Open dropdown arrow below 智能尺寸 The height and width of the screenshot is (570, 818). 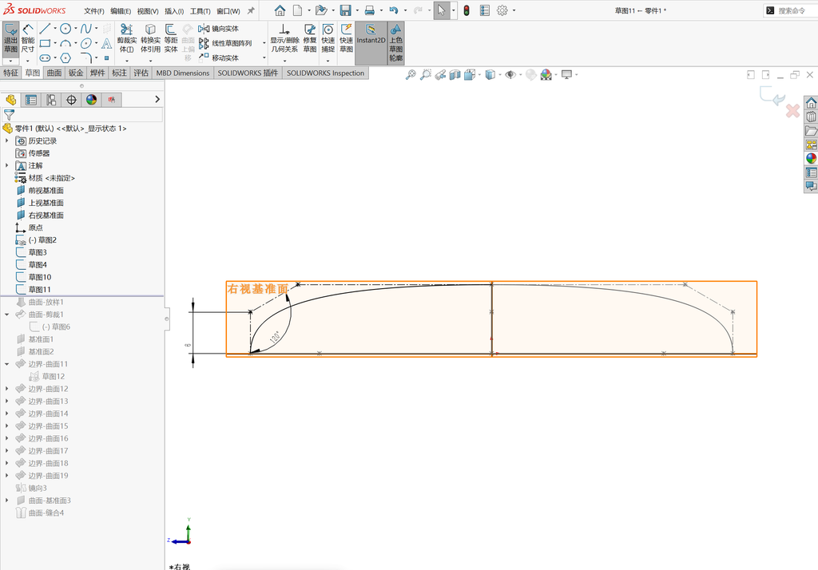point(28,61)
